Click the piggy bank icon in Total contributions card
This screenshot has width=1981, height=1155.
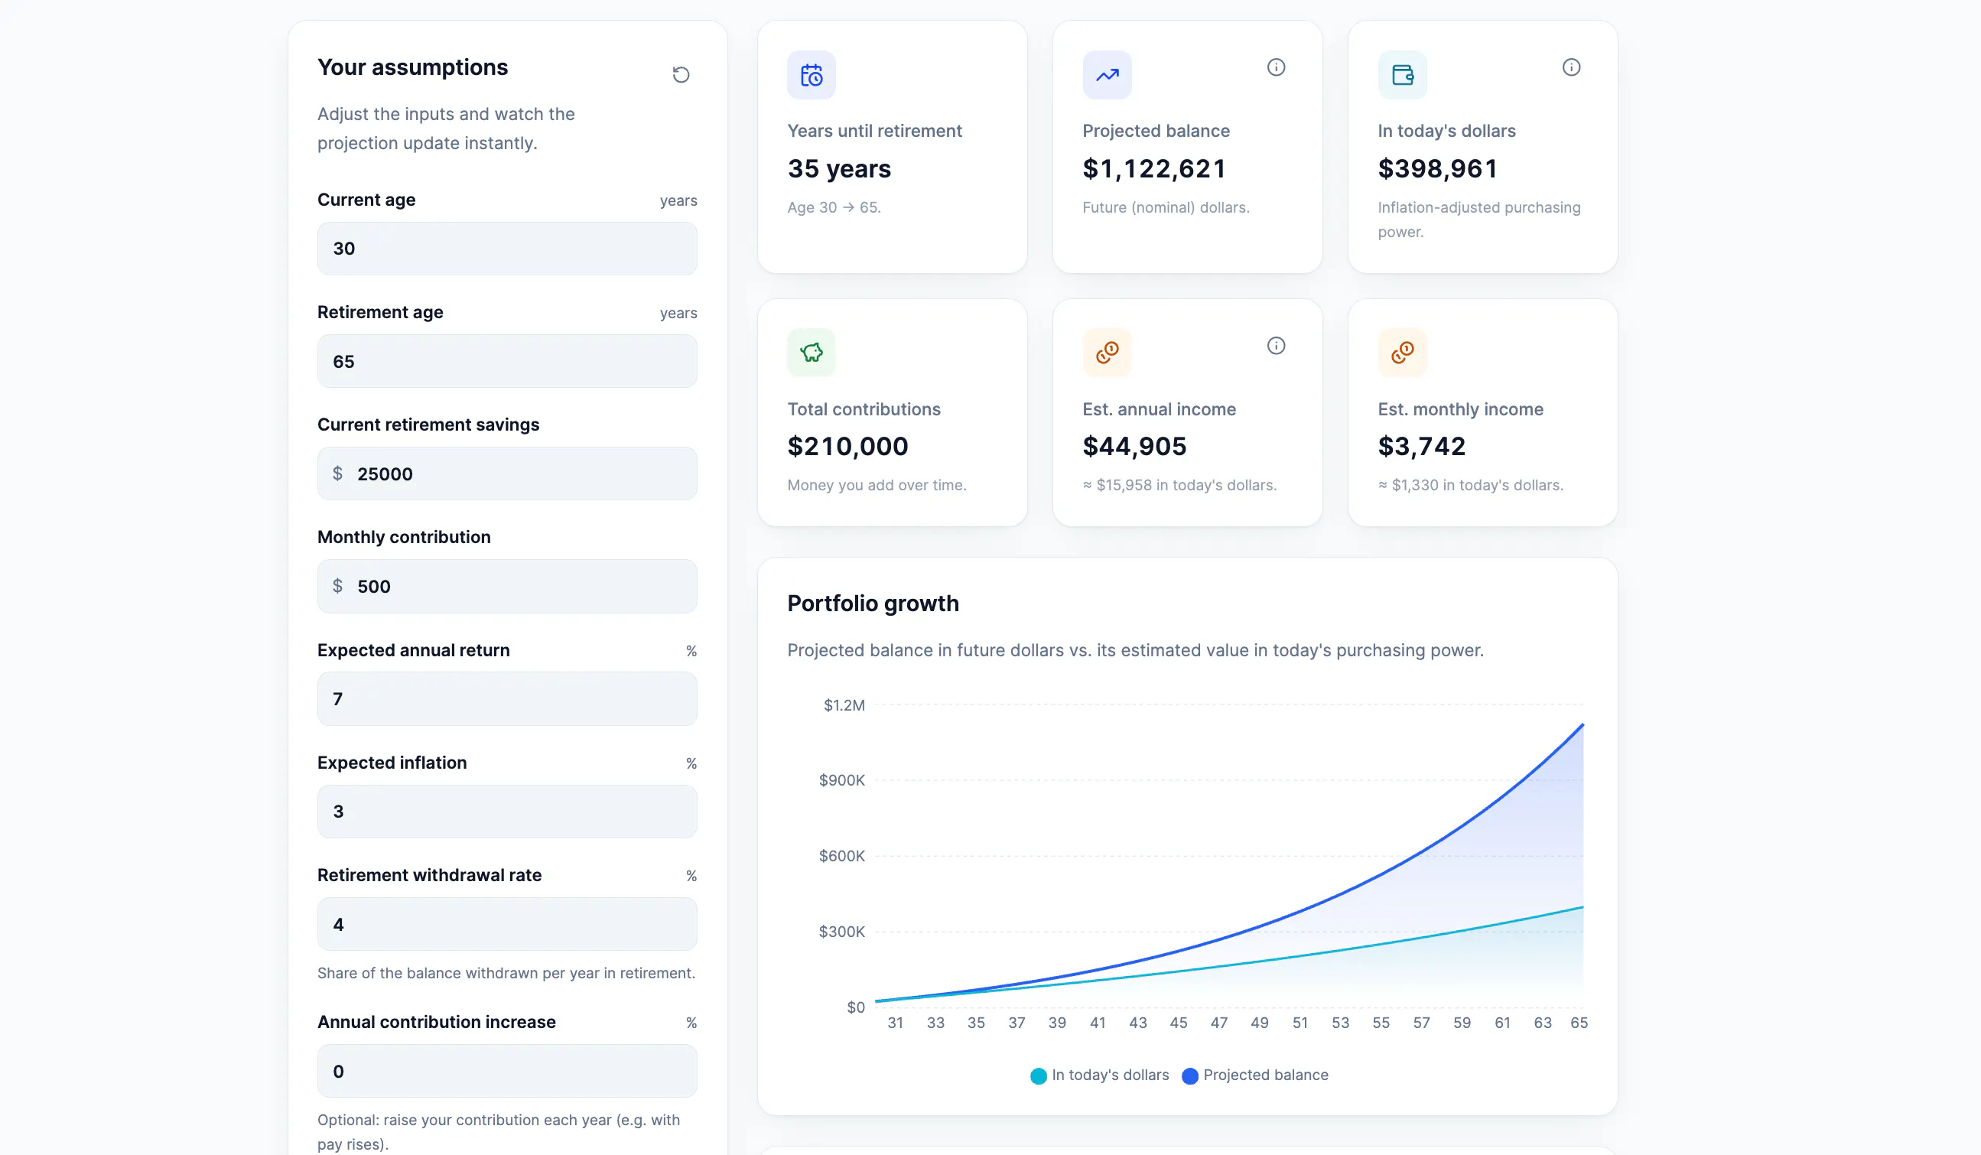812,353
